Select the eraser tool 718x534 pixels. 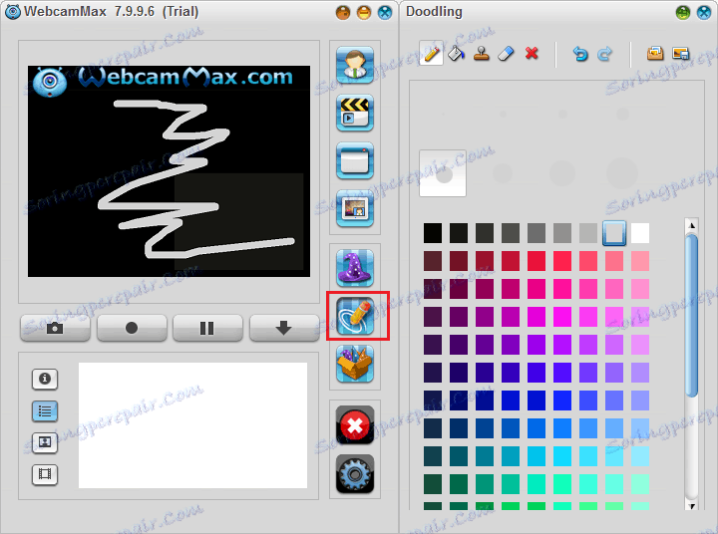(506, 54)
